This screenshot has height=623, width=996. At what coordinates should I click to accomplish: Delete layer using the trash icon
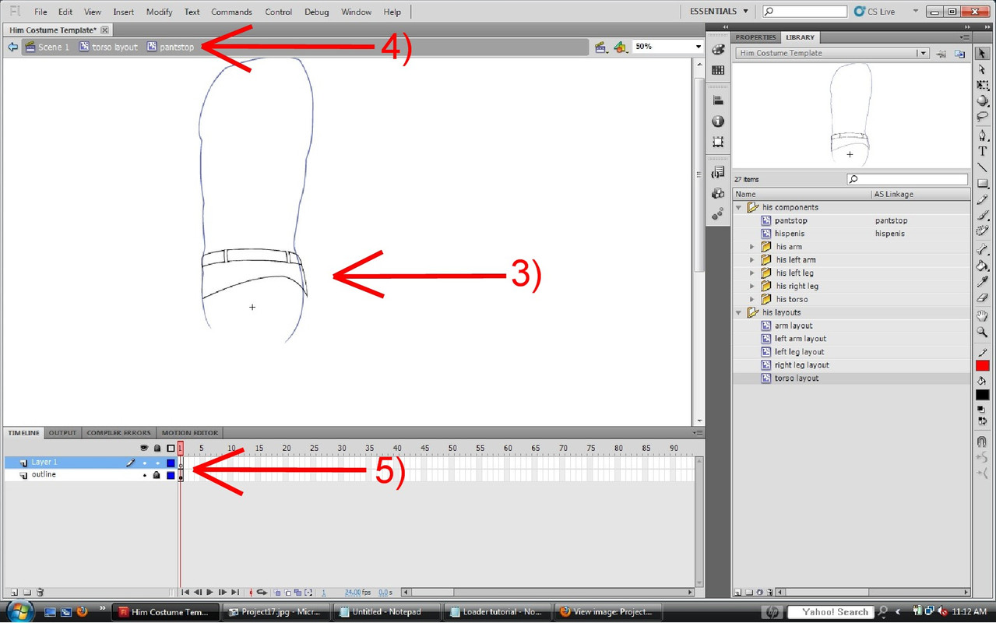click(40, 593)
